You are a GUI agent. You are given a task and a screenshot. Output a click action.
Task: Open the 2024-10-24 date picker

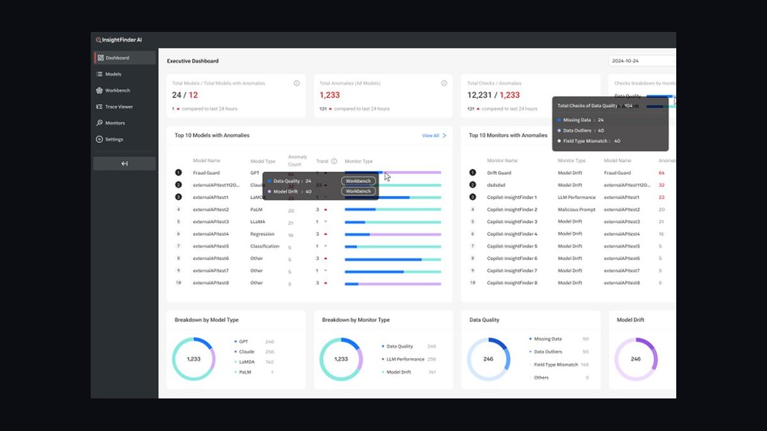[x=642, y=61]
